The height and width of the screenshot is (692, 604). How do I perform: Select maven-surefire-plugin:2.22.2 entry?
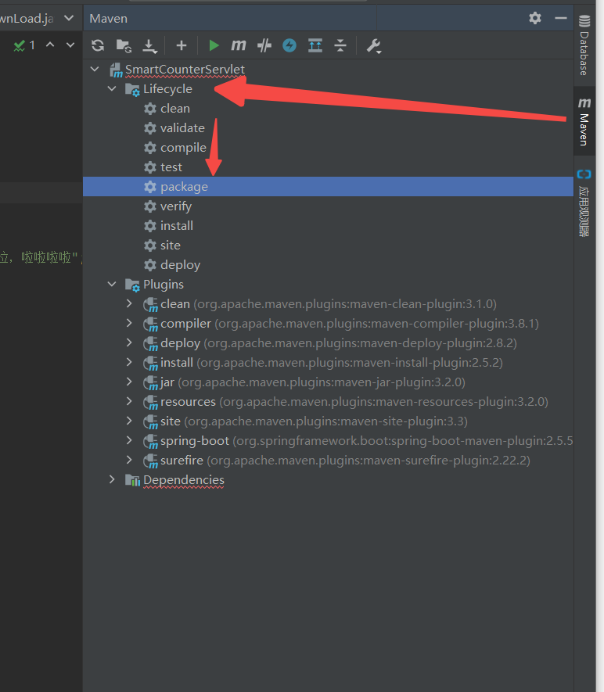pos(328,461)
